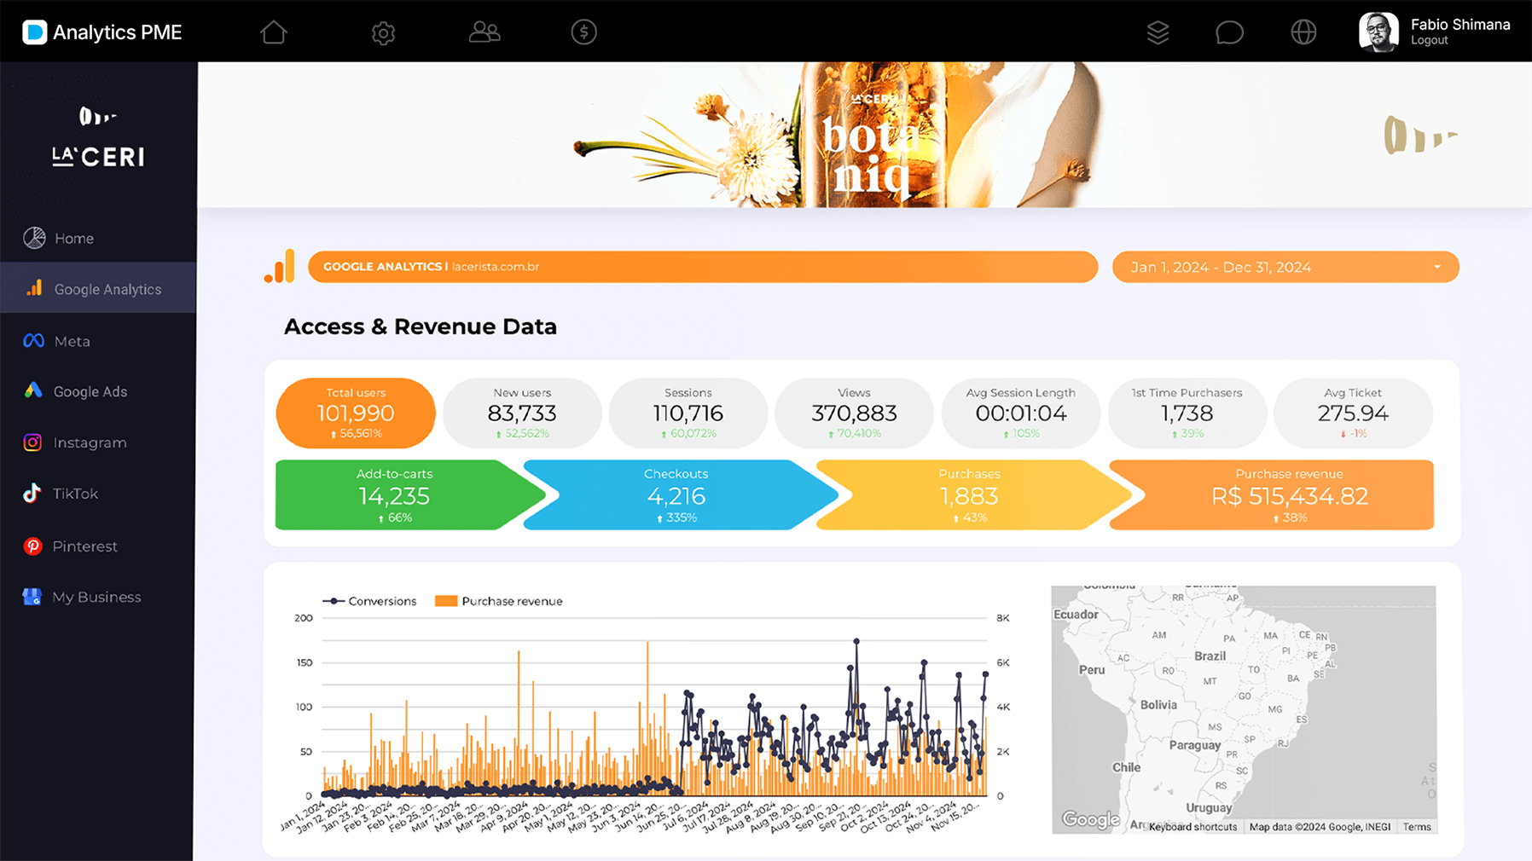Click the home icon in top bar
The height and width of the screenshot is (861, 1532).
[274, 32]
